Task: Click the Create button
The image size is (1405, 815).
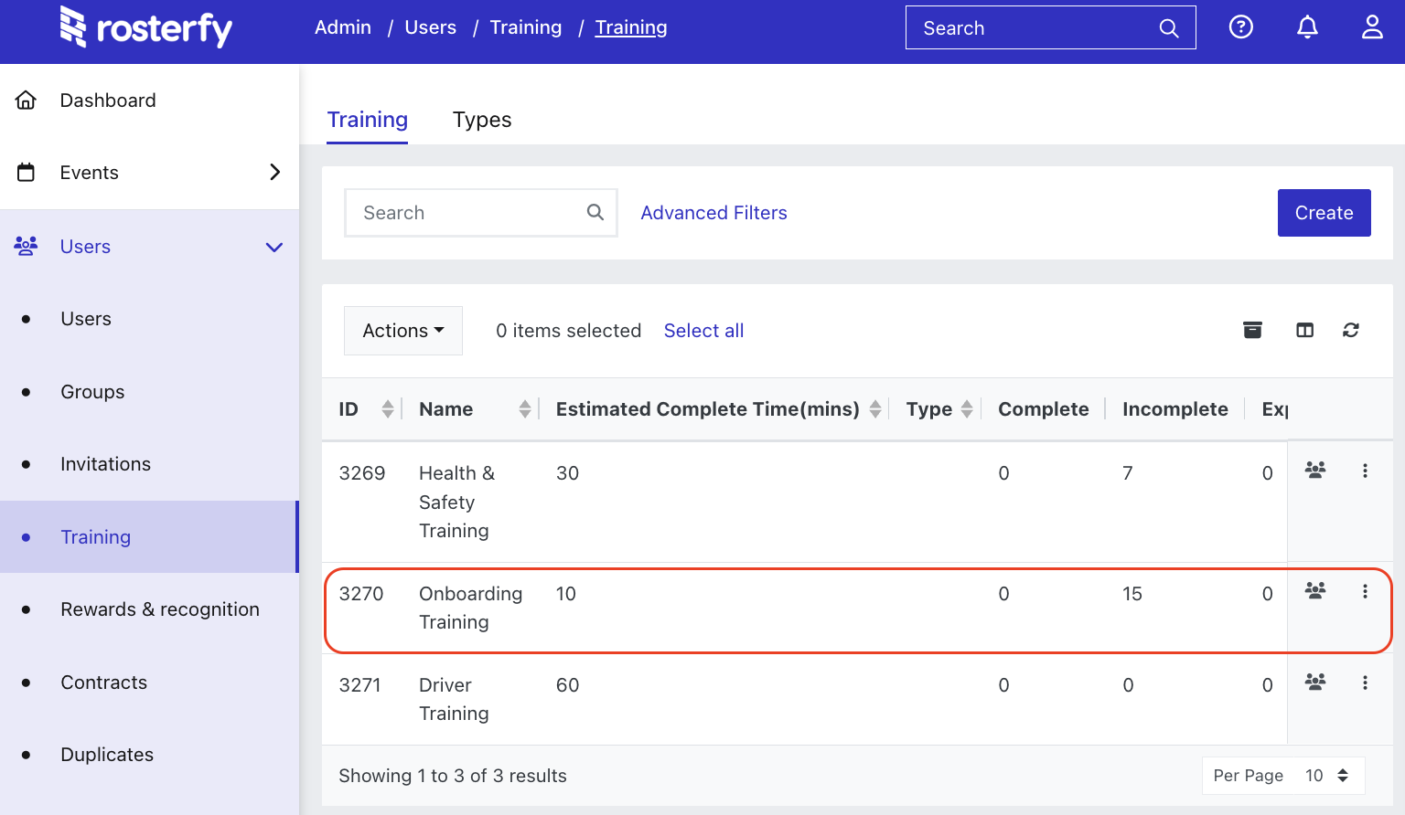Action: (x=1324, y=213)
